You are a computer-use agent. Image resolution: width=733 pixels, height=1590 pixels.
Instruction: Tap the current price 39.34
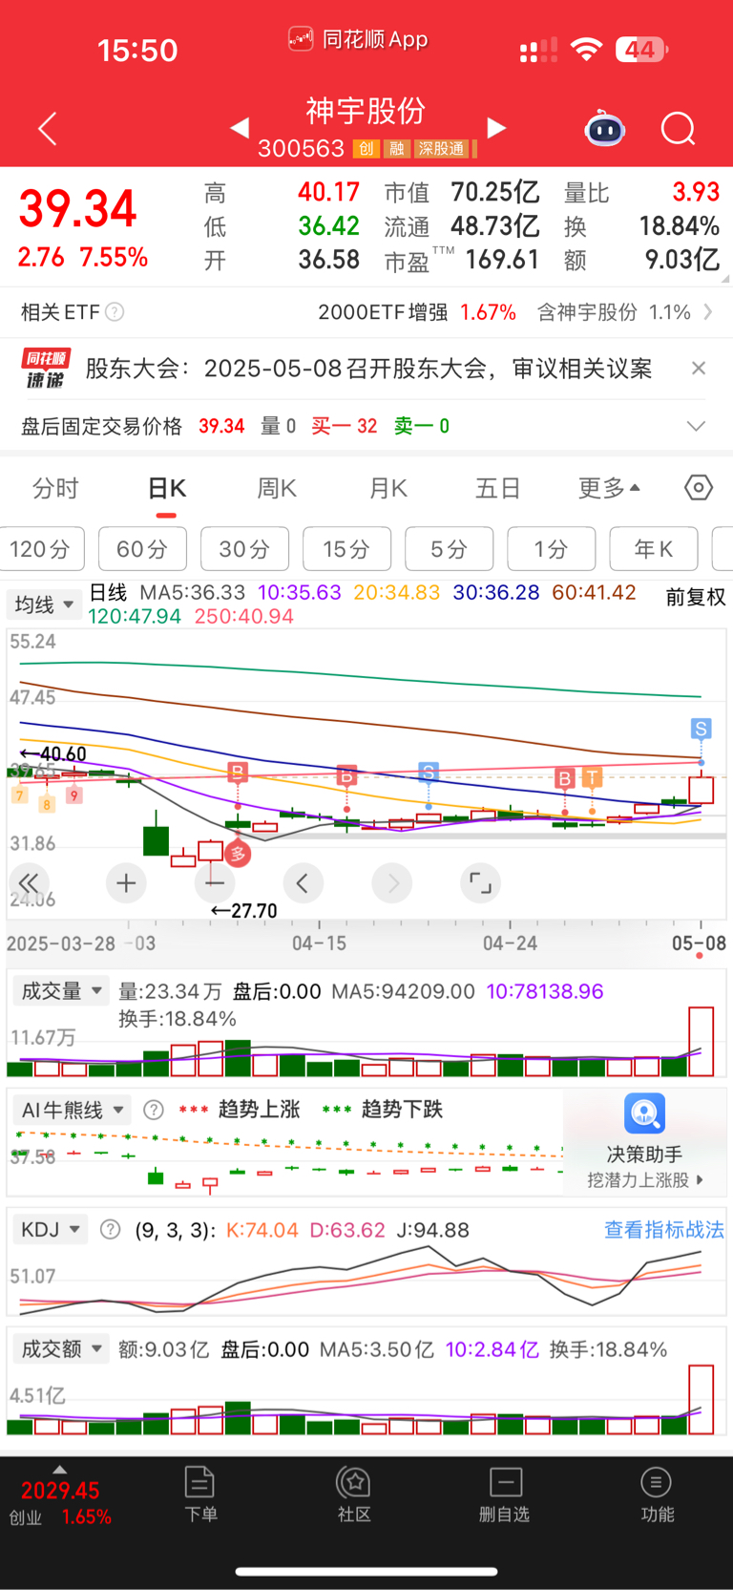pyautogui.click(x=78, y=209)
